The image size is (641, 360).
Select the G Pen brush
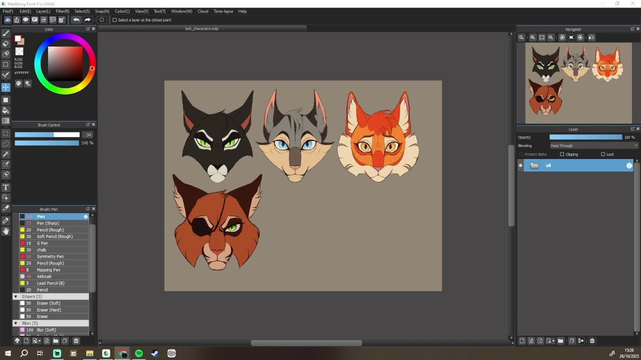click(54, 243)
